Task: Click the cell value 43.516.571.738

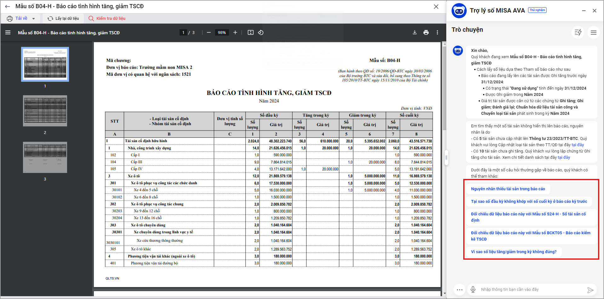Action: pyautogui.click(x=421, y=141)
